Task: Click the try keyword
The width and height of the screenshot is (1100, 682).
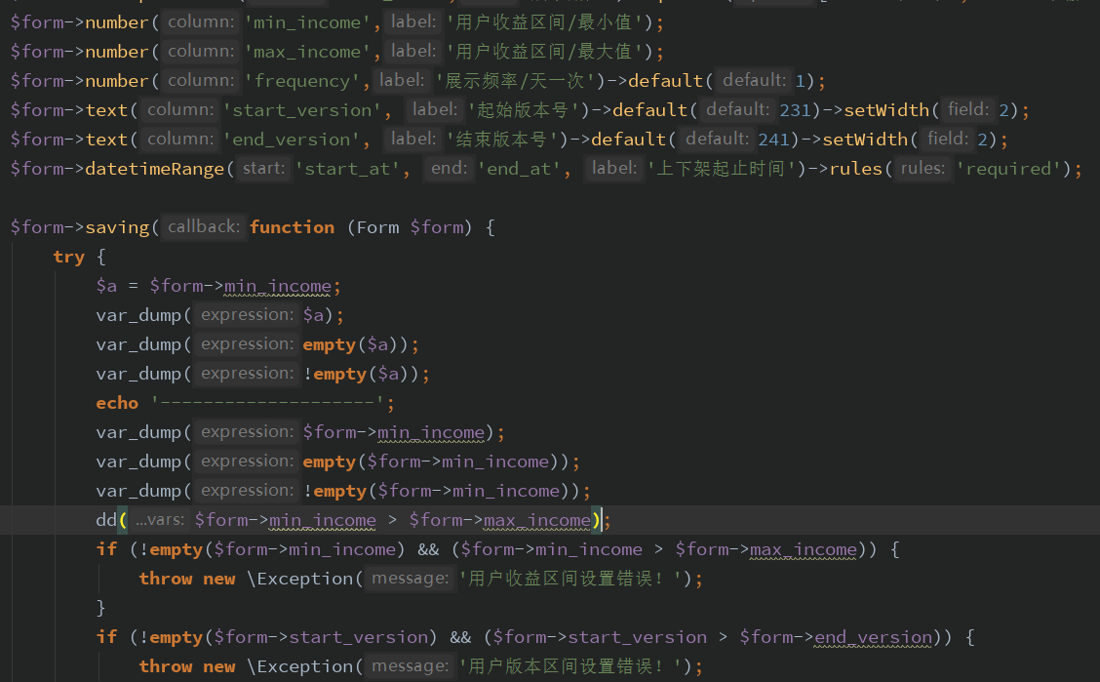Action: [68, 257]
